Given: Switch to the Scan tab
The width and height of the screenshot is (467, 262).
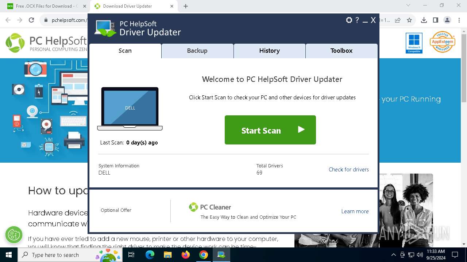Looking at the screenshot, I should [125, 51].
